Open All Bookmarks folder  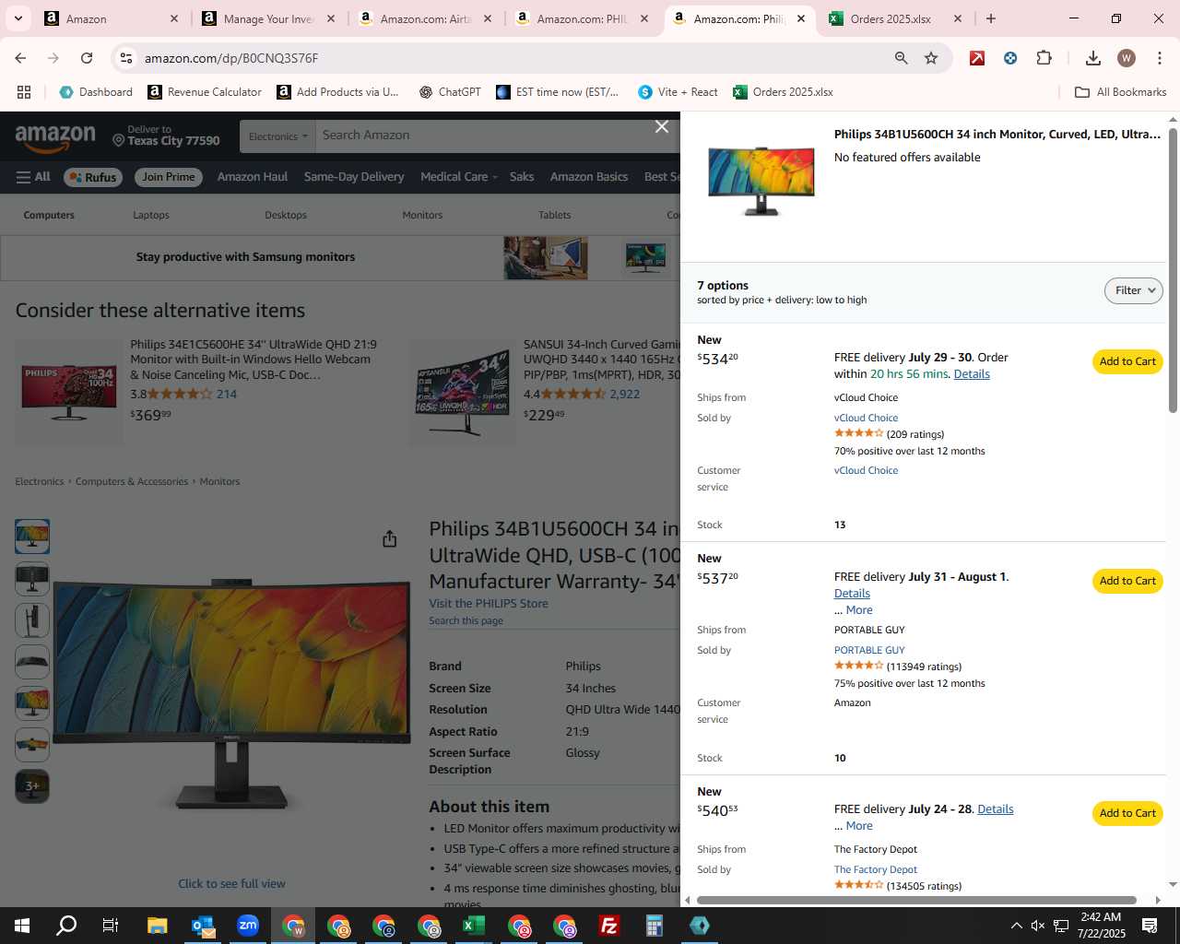(x=1121, y=92)
